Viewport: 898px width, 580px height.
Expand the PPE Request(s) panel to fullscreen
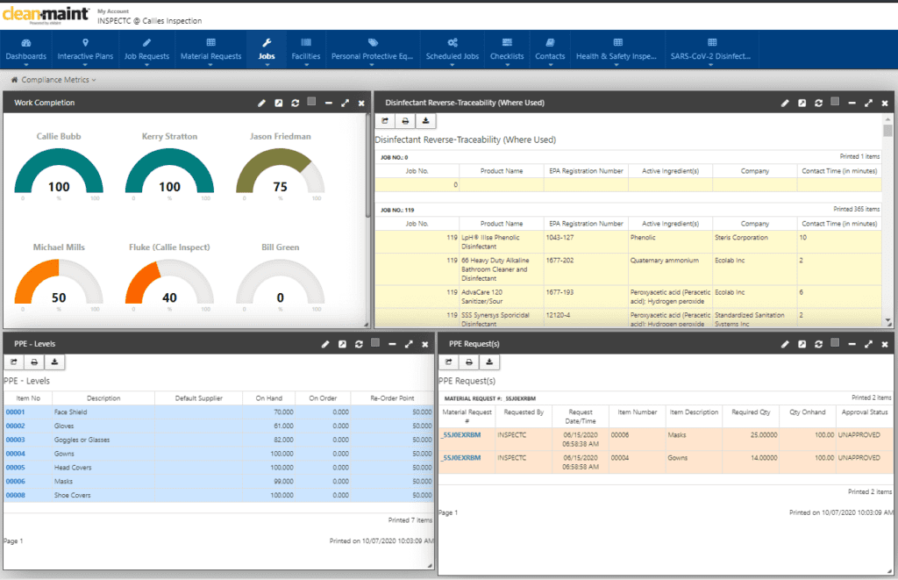coord(868,343)
